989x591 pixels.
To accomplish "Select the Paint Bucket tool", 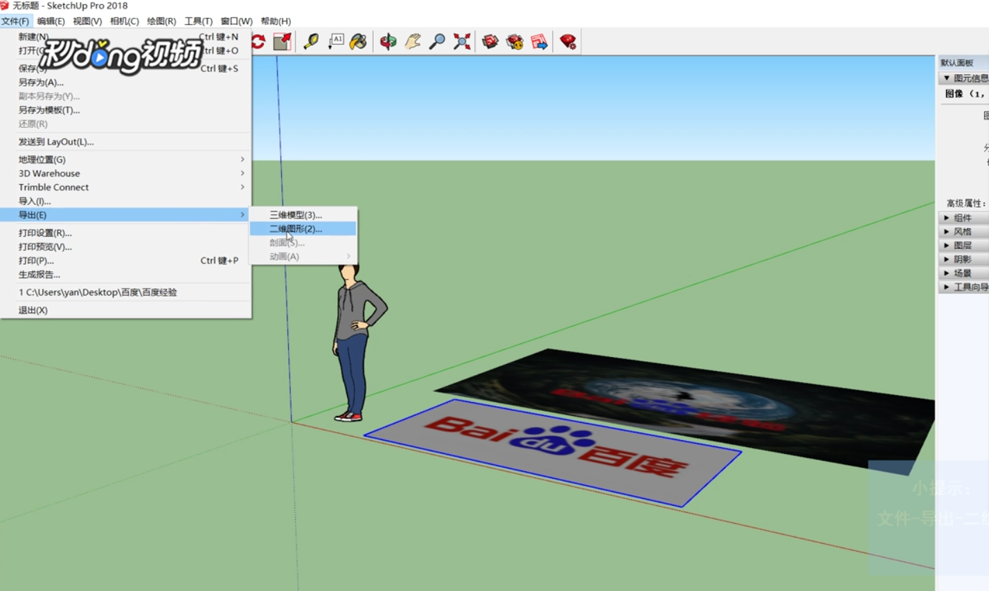I will pos(358,42).
